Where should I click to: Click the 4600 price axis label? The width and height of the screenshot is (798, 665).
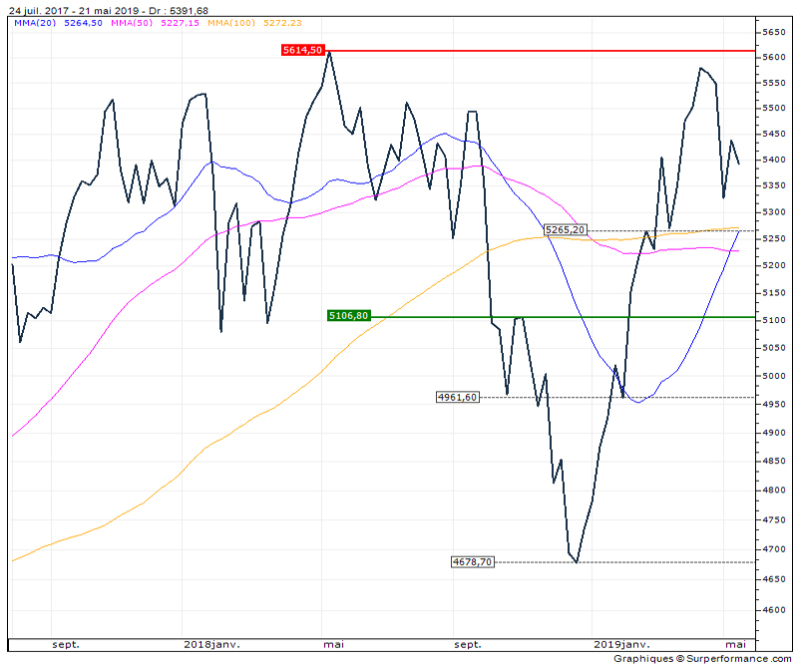coord(774,610)
